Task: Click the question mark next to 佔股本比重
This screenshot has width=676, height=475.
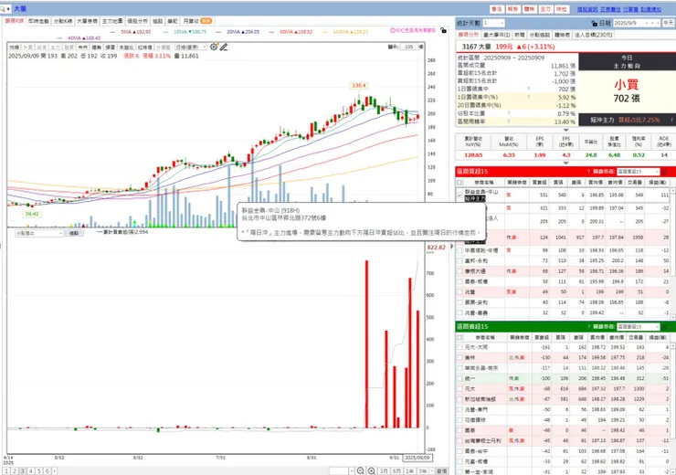Action: (x=509, y=113)
